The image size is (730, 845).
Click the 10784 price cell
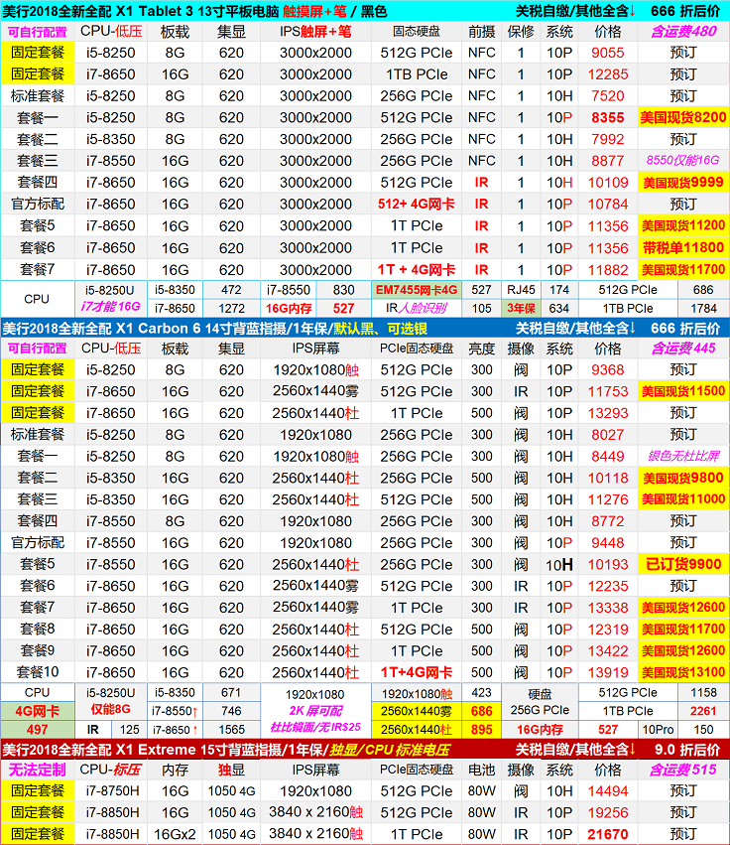point(608,205)
